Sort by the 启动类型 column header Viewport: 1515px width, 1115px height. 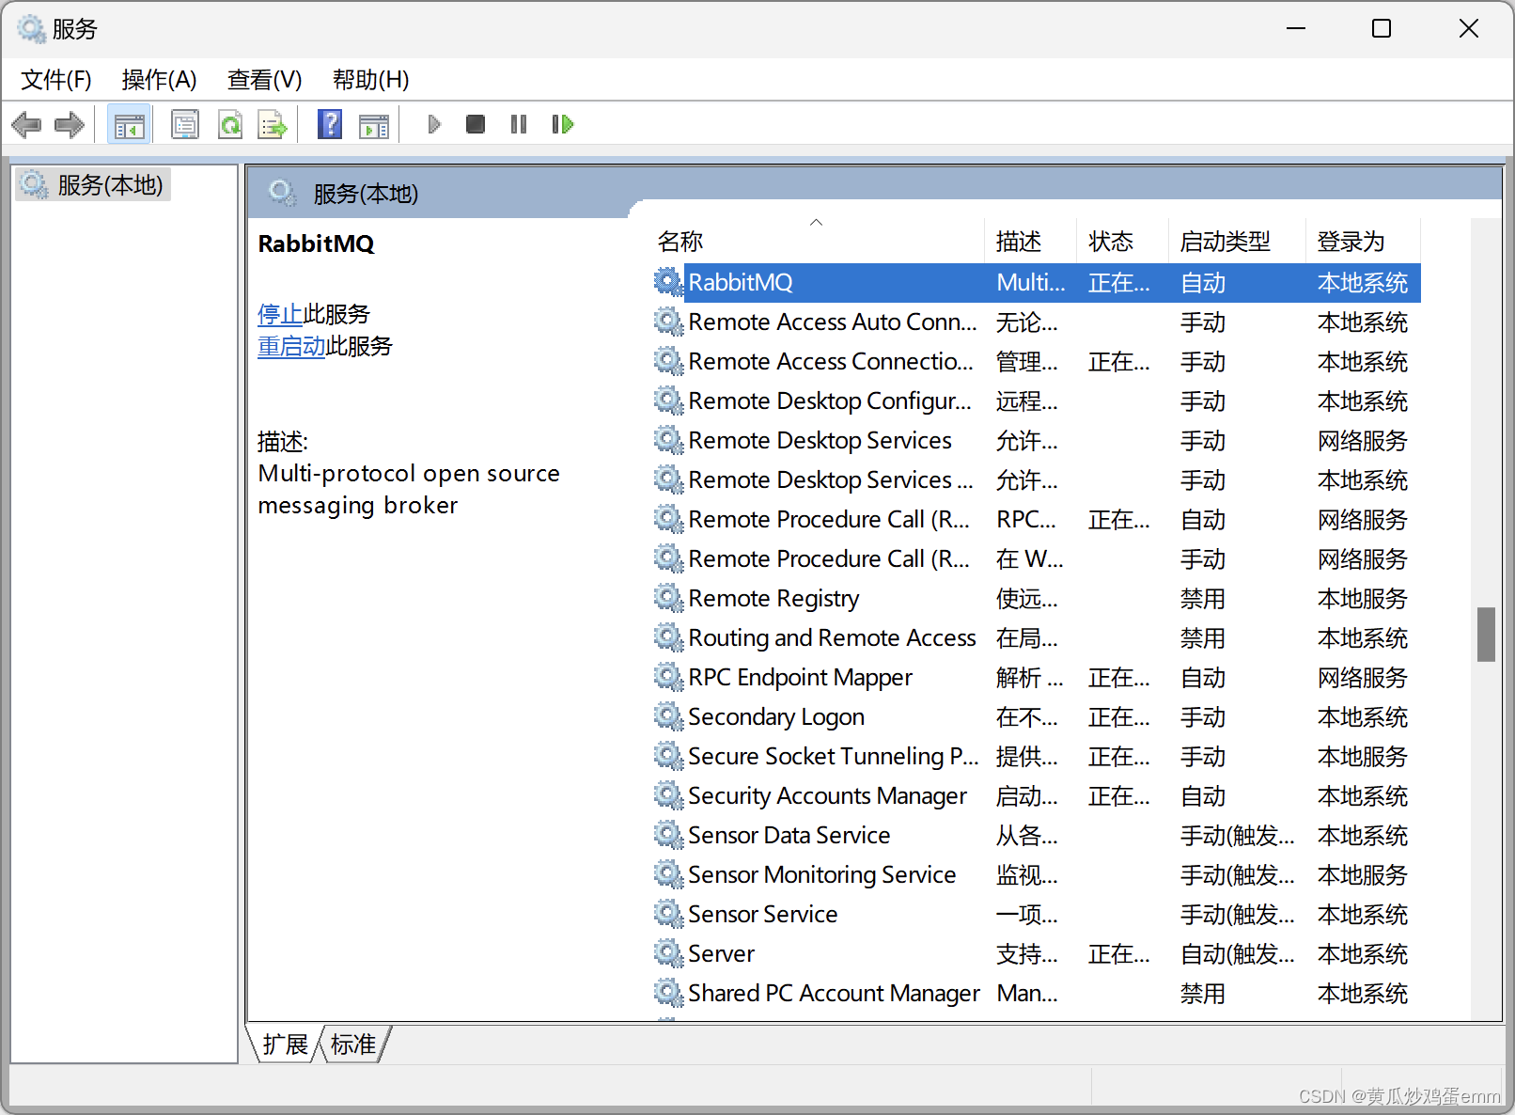pos(1225,242)
